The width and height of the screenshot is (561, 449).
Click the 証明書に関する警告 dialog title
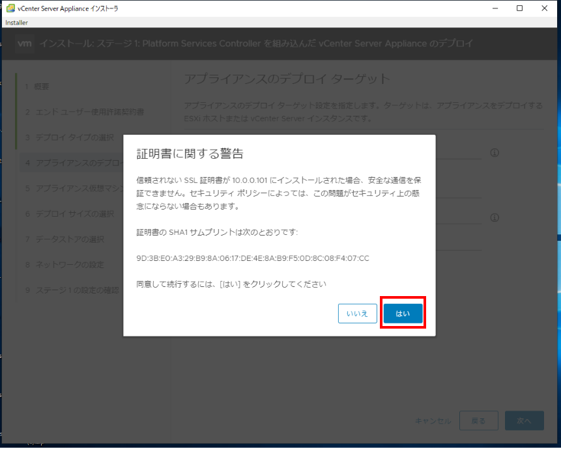[190, 154]
